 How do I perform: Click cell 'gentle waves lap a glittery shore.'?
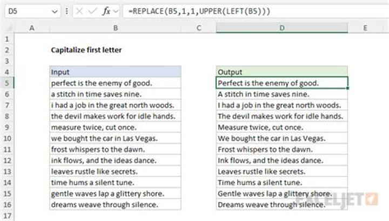coord(116,194)
